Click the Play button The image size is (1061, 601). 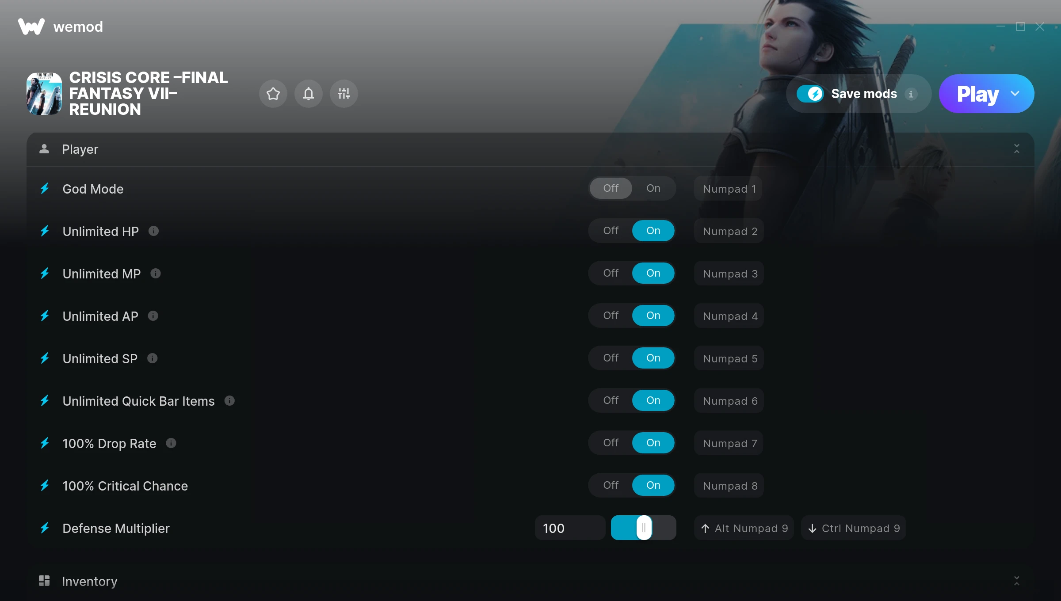pos(977,94)
